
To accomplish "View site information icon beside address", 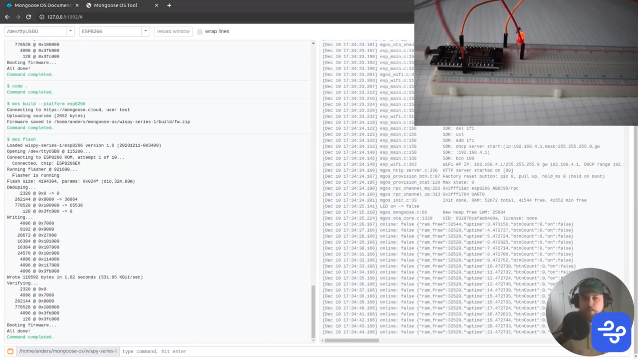I will pyautogui.click(x=42, y=17).
